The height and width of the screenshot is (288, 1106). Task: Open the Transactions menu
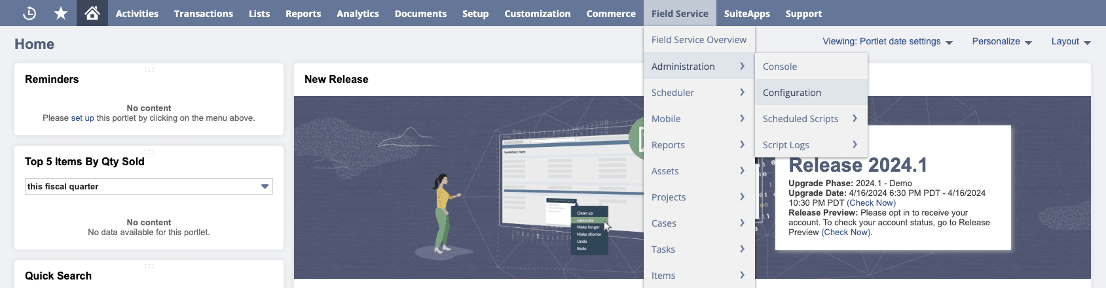(x=204, y=13)
